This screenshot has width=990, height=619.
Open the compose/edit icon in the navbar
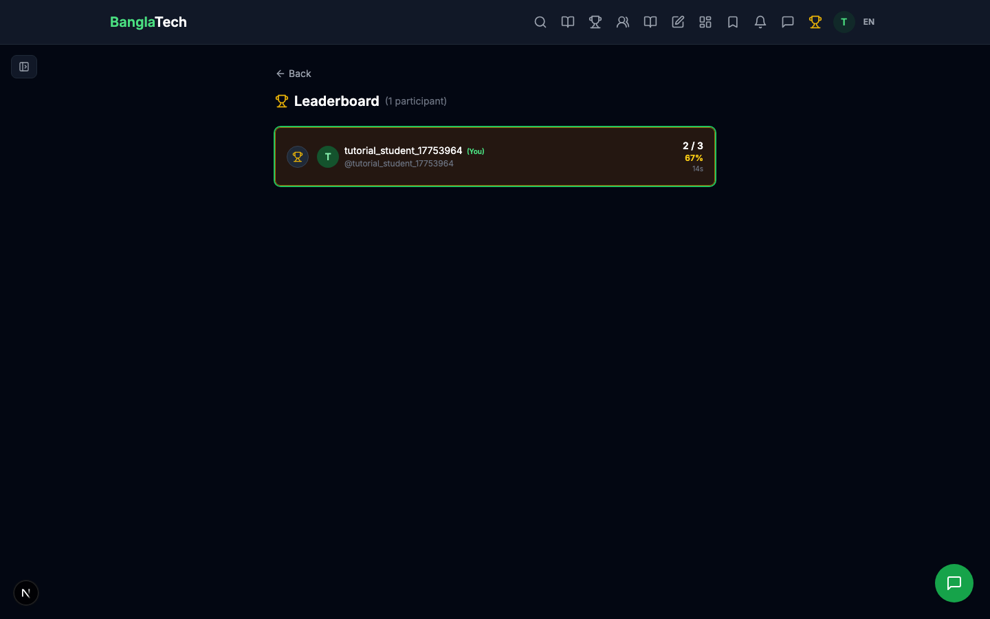coord(678,22)
